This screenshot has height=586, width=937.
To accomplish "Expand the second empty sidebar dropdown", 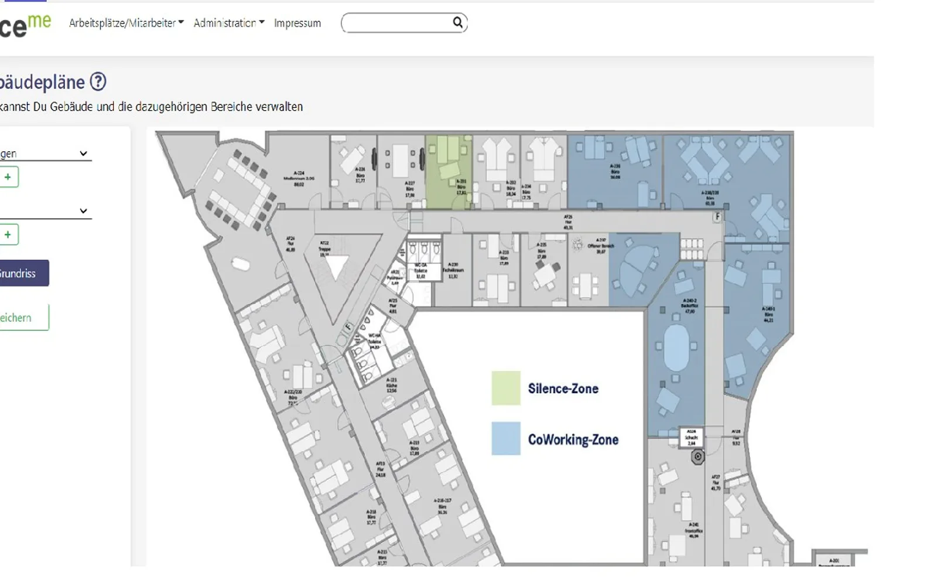I will [45, 211].
